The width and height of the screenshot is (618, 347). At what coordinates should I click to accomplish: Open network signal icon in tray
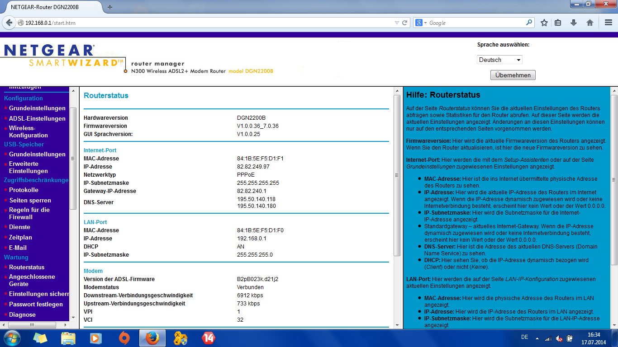pyautogui.click(x=548, y=338)
